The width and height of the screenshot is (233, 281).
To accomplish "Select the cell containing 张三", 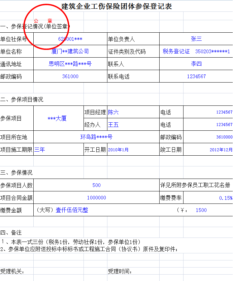I will (x=196, y=39).
